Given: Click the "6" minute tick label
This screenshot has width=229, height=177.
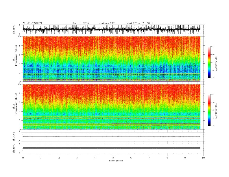Looking at the screenshot, I should tap(131, 158).
